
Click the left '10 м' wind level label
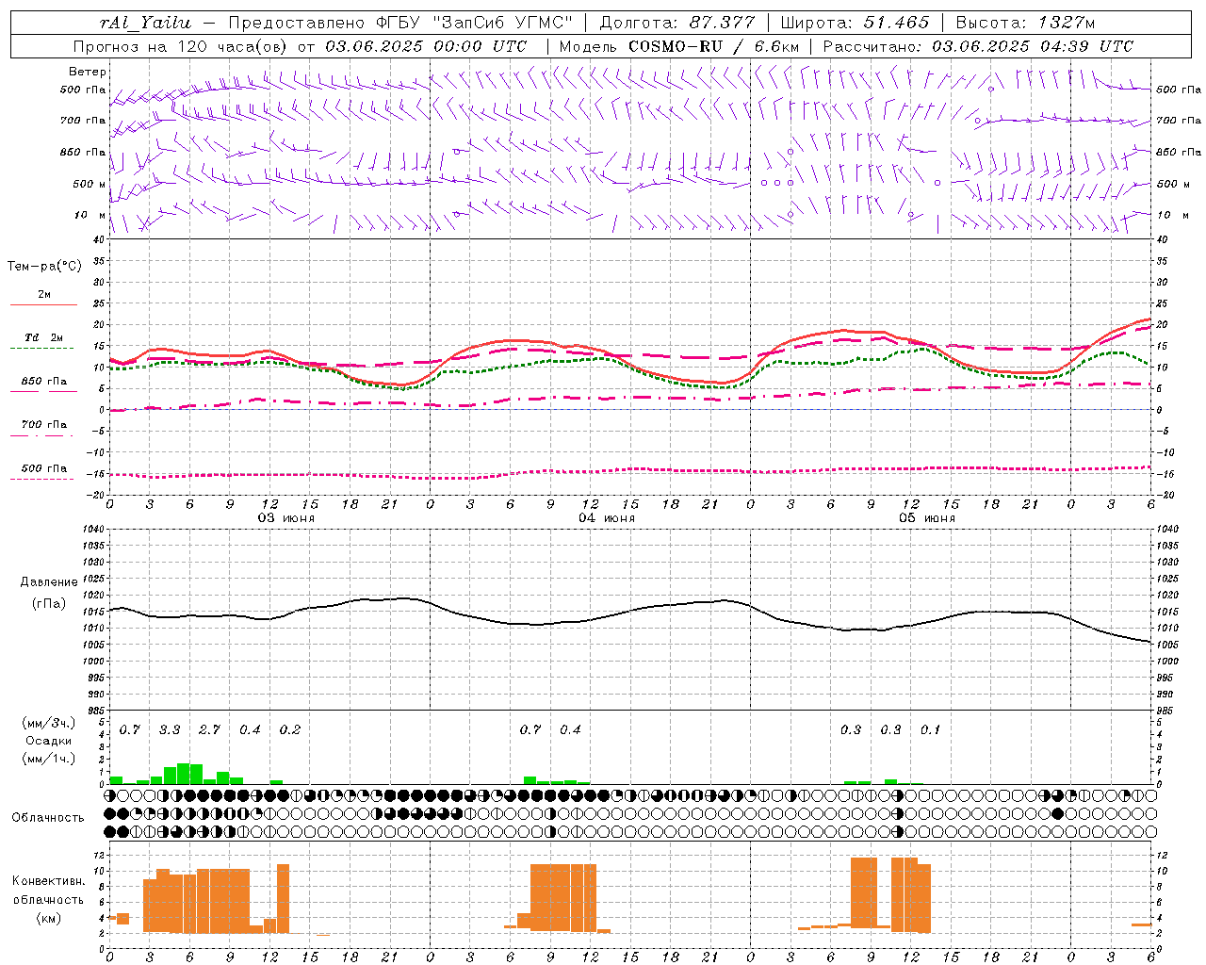90,215
